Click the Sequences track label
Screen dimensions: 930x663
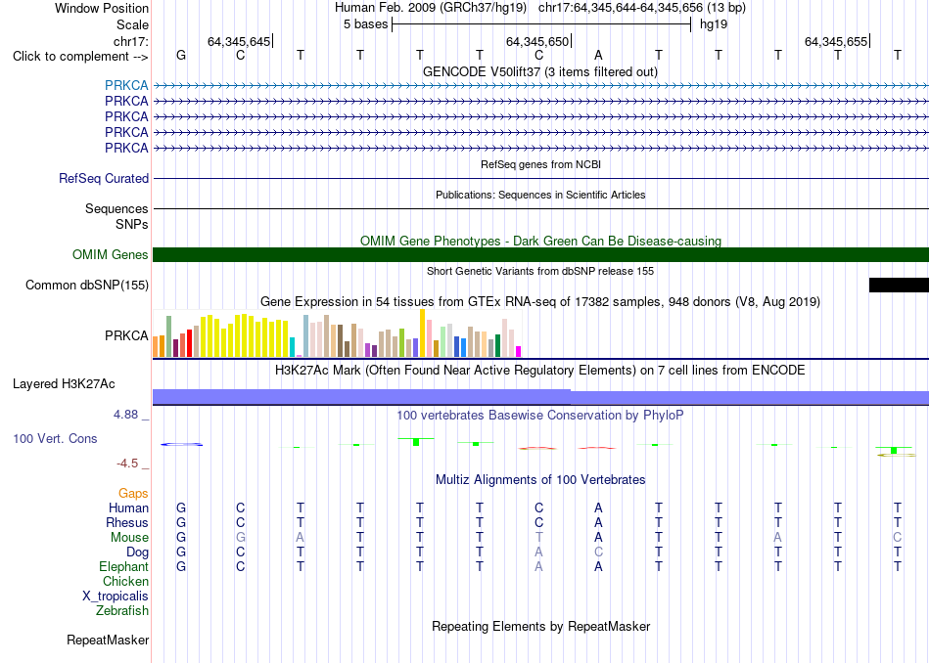pyautogui.click(x=116, y=208)
